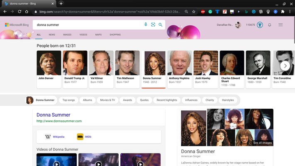The image size is (295, 166).
Task: Open Val Kilmer birthday card
Action: 101,69
